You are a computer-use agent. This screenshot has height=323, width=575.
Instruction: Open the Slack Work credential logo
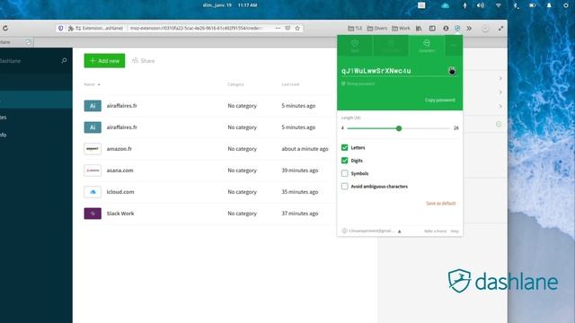pyautogui.click(x=93, y=214)
